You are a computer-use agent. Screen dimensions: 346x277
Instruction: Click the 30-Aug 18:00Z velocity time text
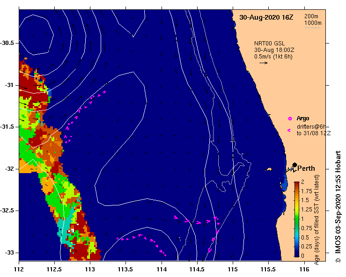(x=274, y=50)
